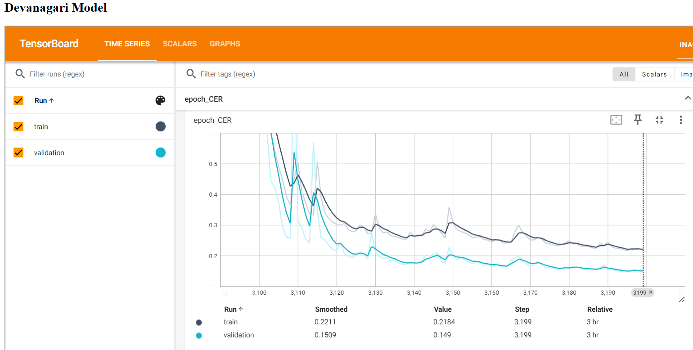Sort runs by the Run column header
This screenshot has height=350, width=693.
tap(44, 101)
